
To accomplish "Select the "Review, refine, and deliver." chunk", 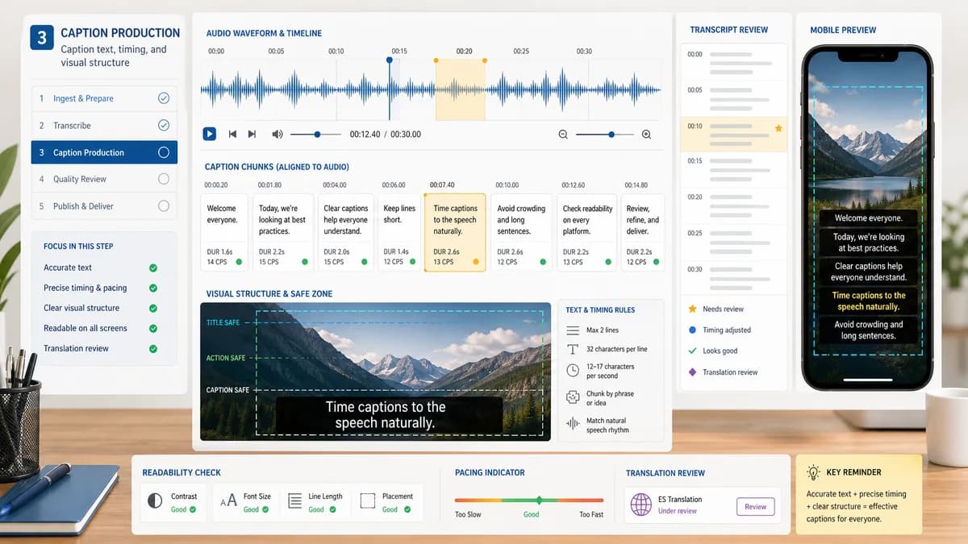I will [x=643, y=233].
